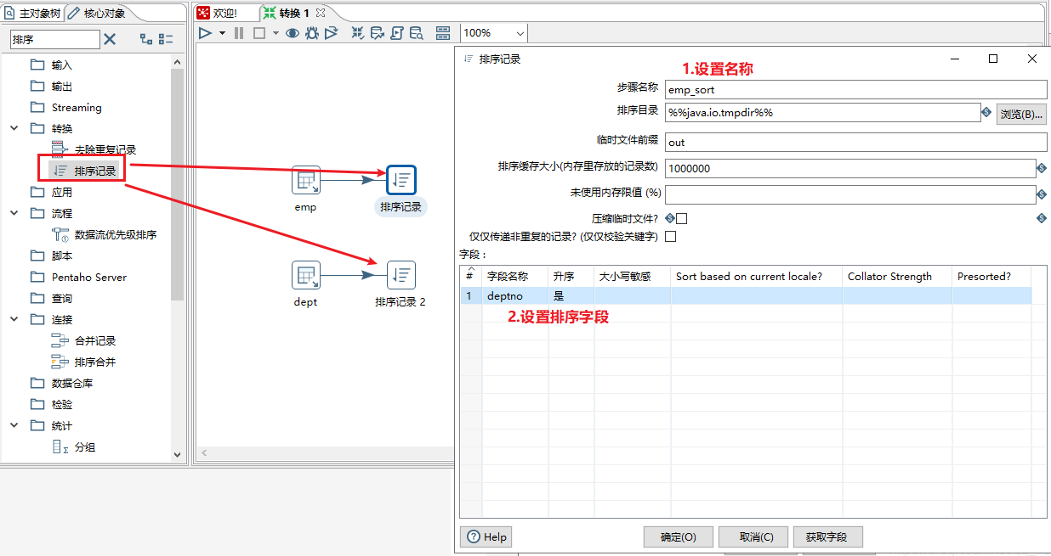Click the 取消(C) button
The image size is (1051, 556).
pos(752,536)
